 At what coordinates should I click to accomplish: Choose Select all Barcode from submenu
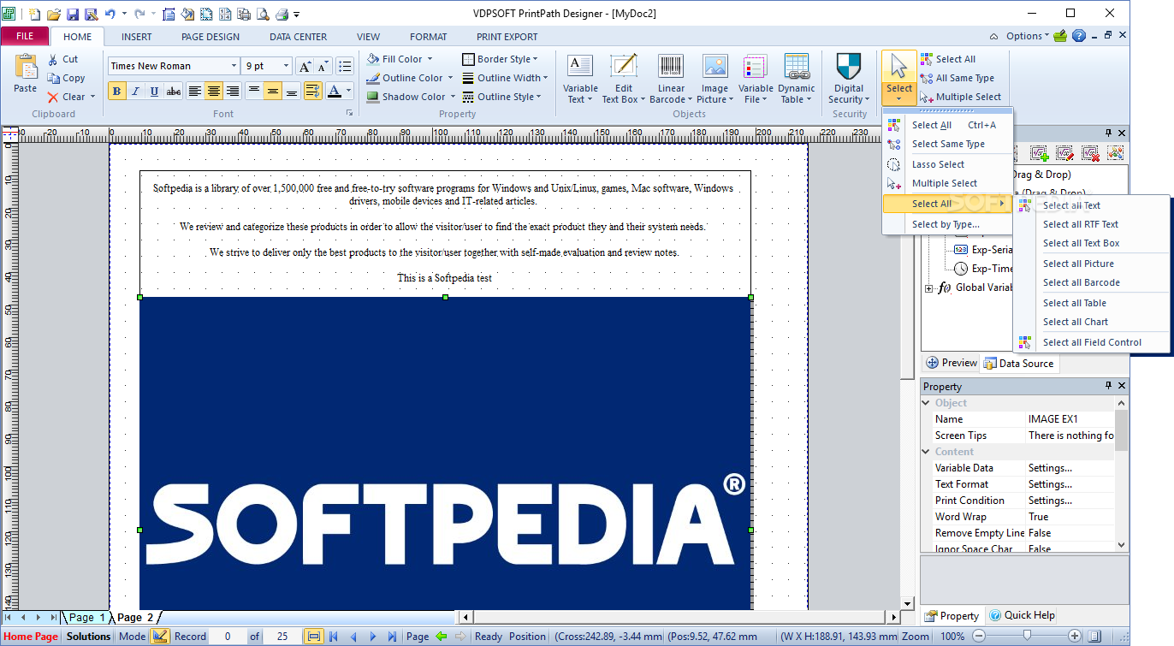[1091, 282]
